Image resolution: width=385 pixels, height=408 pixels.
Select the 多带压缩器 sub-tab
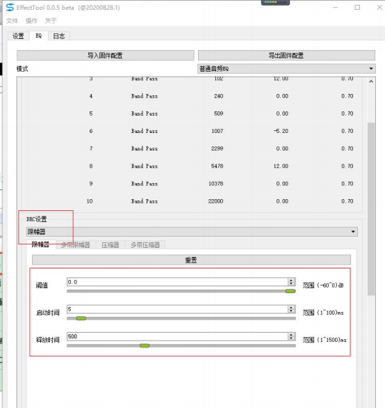(145, 245)
